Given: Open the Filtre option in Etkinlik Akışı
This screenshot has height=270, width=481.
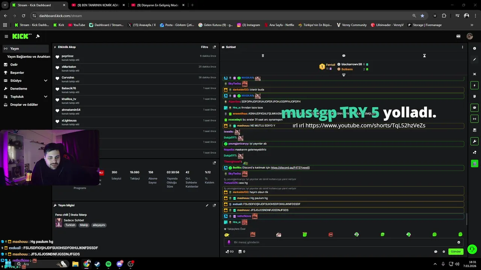Looking at the screenshot, I should click(x=204, y=47).
